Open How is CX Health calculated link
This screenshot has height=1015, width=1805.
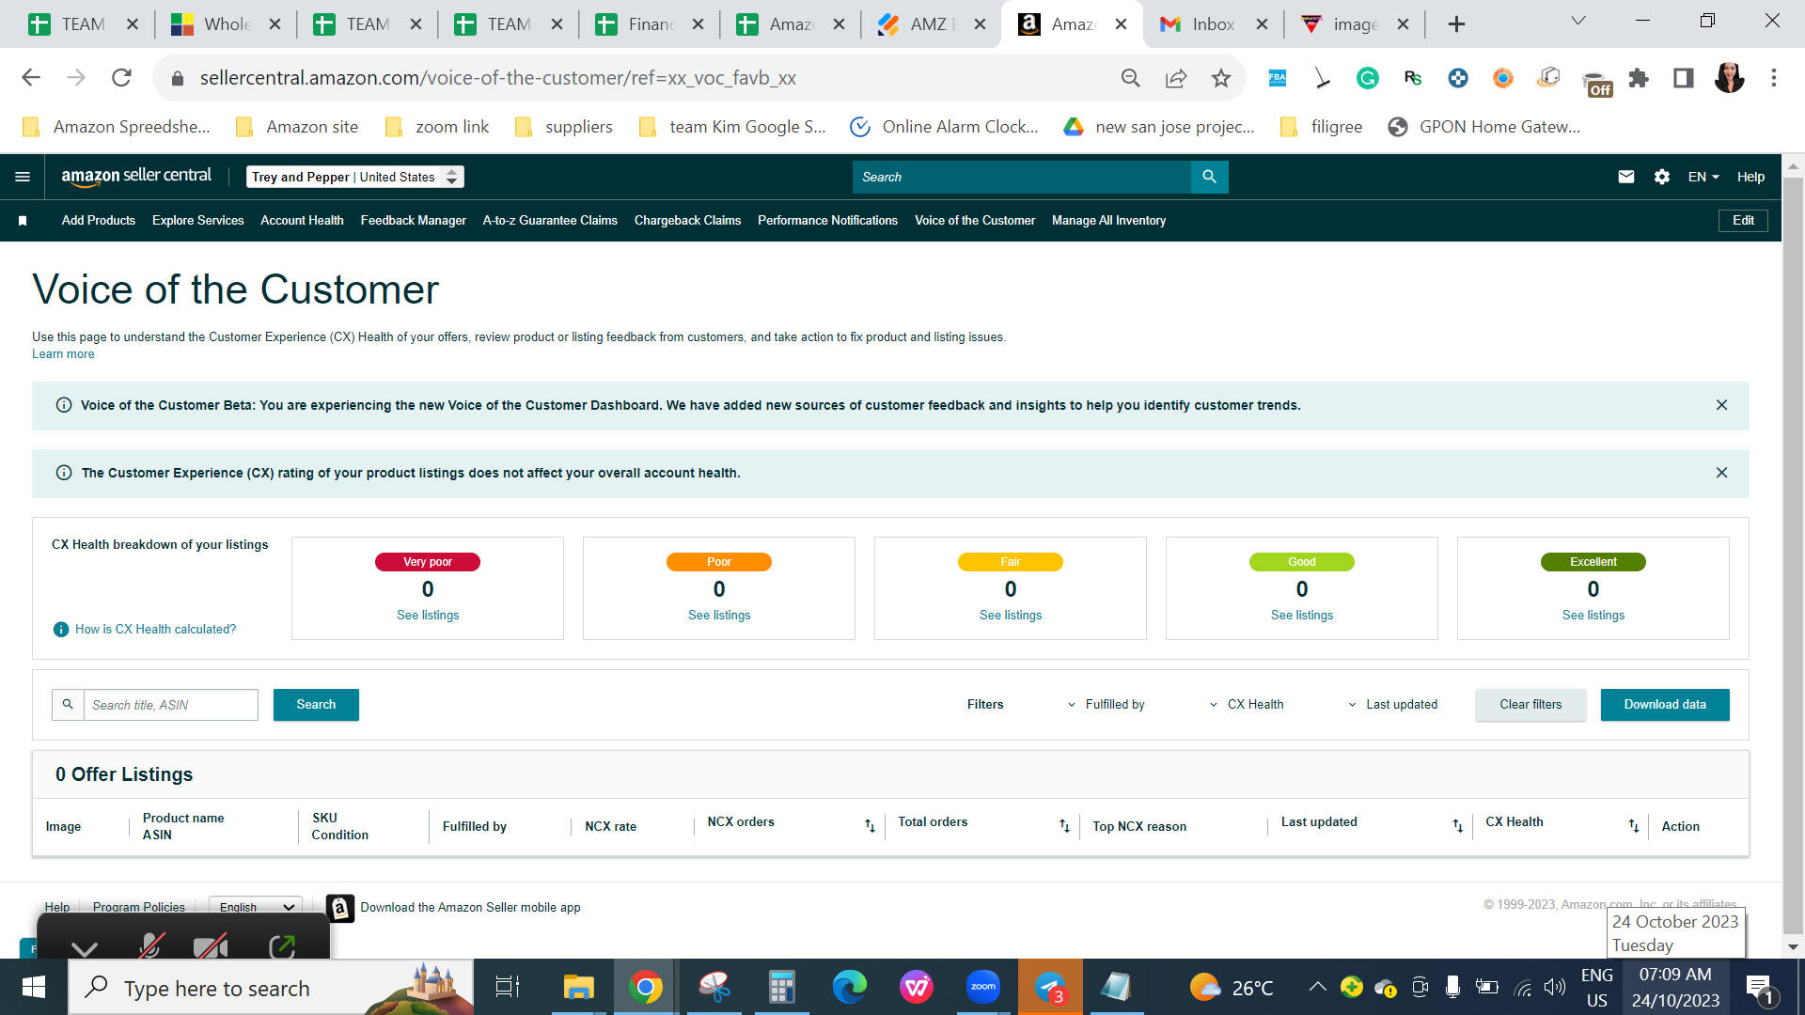pyautogui.click(x=155, y=630)
